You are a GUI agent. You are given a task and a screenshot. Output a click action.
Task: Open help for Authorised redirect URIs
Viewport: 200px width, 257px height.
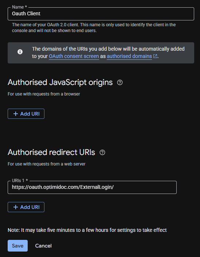[x=102, y=152]
